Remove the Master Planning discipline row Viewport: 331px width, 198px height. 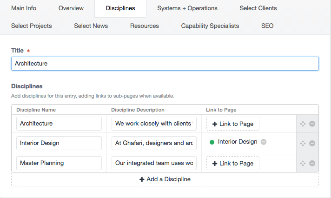point(312,163)
